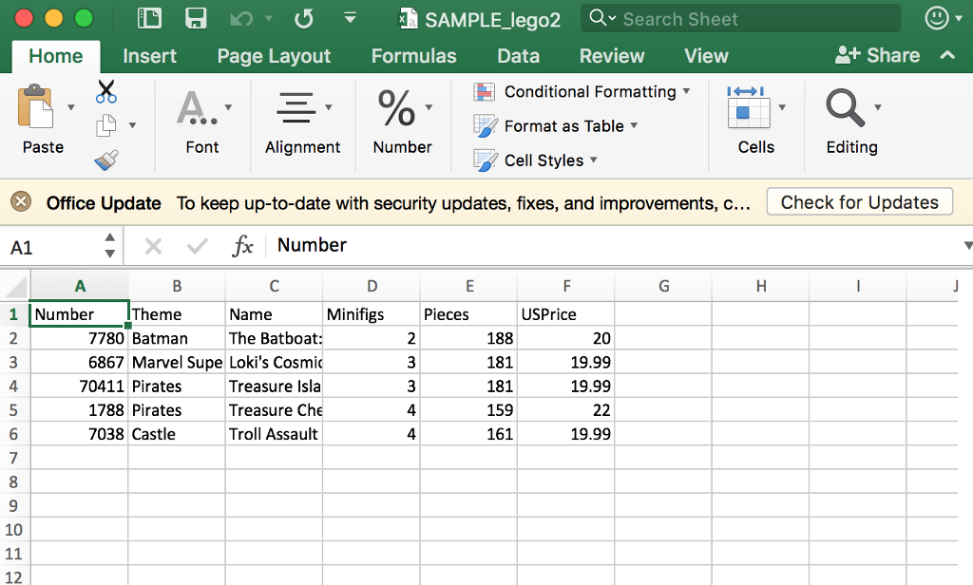Image resolution: width=973 pixels, height=585 pixels.
Task: Click the formula bar confirm checkmark icon
Action: point(198,247)
